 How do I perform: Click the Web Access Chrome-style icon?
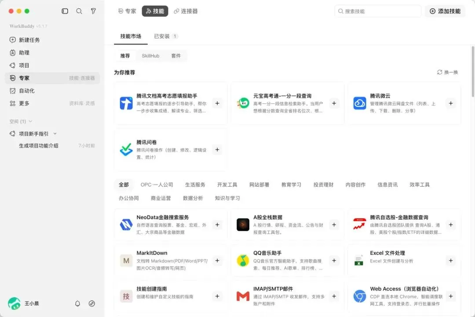[x=360, y=296]
